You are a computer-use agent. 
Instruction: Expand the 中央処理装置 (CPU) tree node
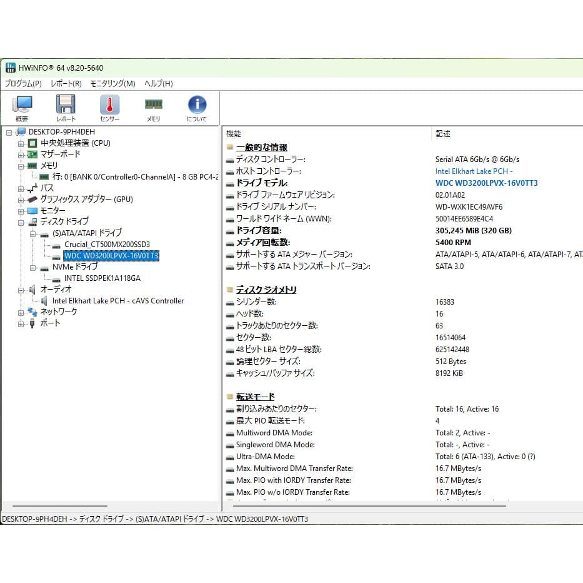(x=21, y=143)
